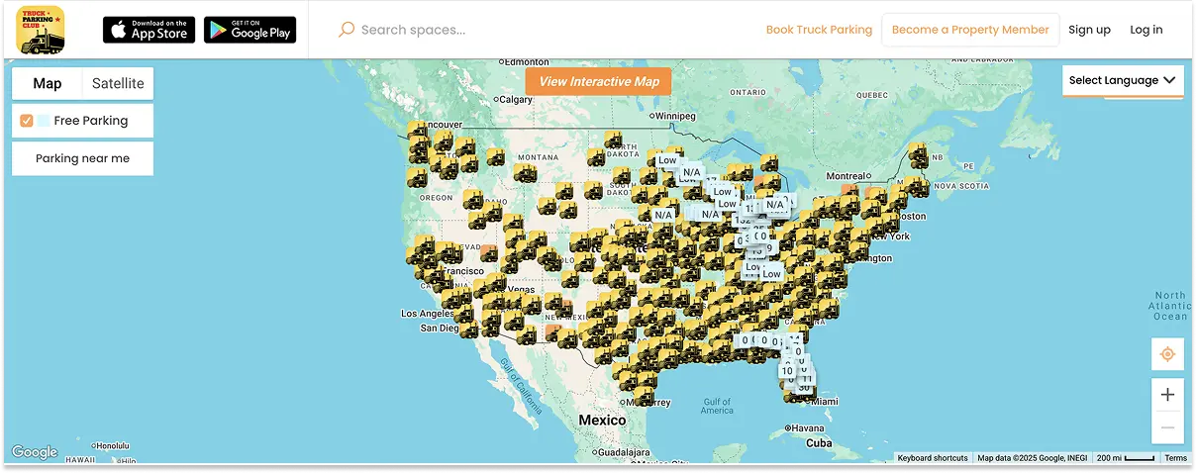Open the Book Truck Parking link
The height and width of the screenshot is (473, 1196).
tap(819, 30)
